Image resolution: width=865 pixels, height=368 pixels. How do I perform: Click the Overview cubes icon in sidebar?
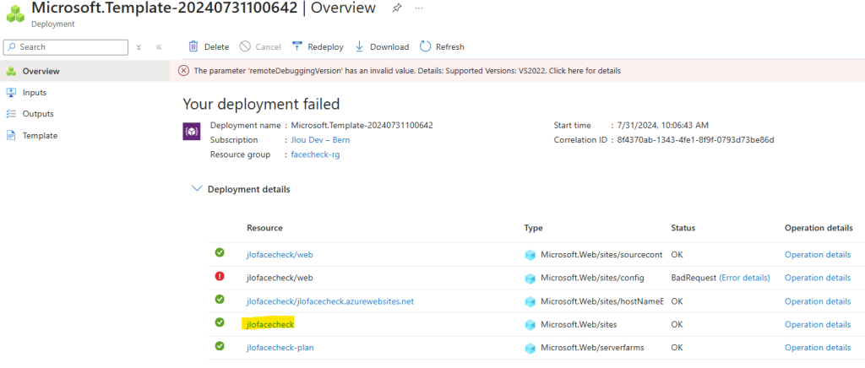[11, 71]
